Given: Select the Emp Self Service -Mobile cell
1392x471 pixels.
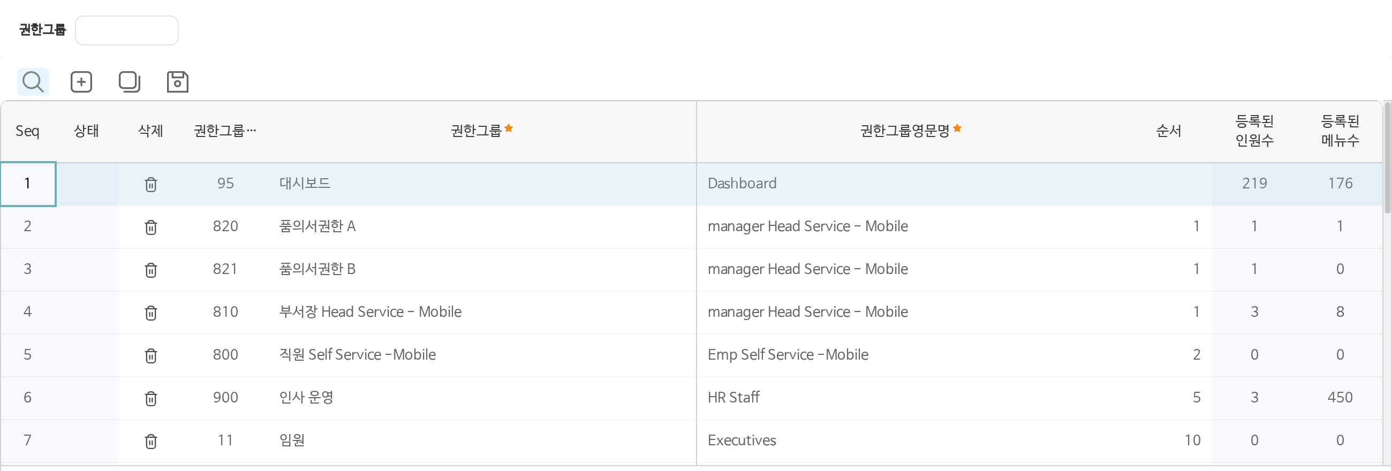Looking at the screenshot, I should tap(911, 355).
